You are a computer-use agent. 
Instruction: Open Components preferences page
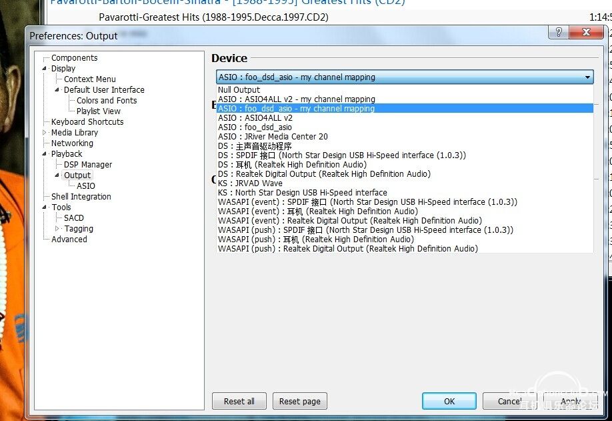click(74, 58)
